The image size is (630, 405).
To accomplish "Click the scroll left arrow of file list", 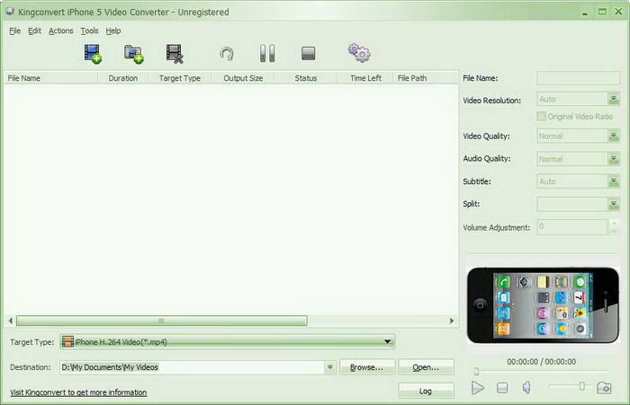I will point(11,321).
